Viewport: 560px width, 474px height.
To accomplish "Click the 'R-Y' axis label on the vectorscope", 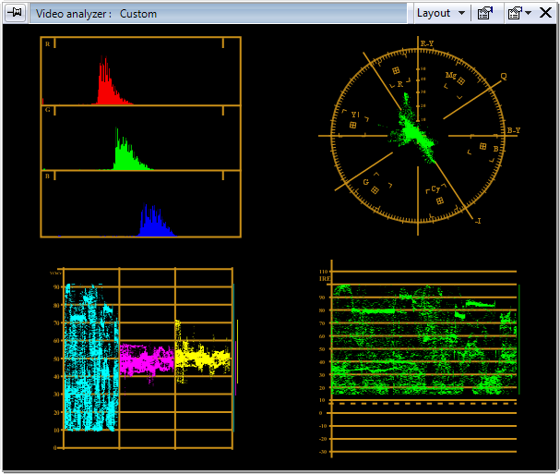I will [x=427, y=43].
